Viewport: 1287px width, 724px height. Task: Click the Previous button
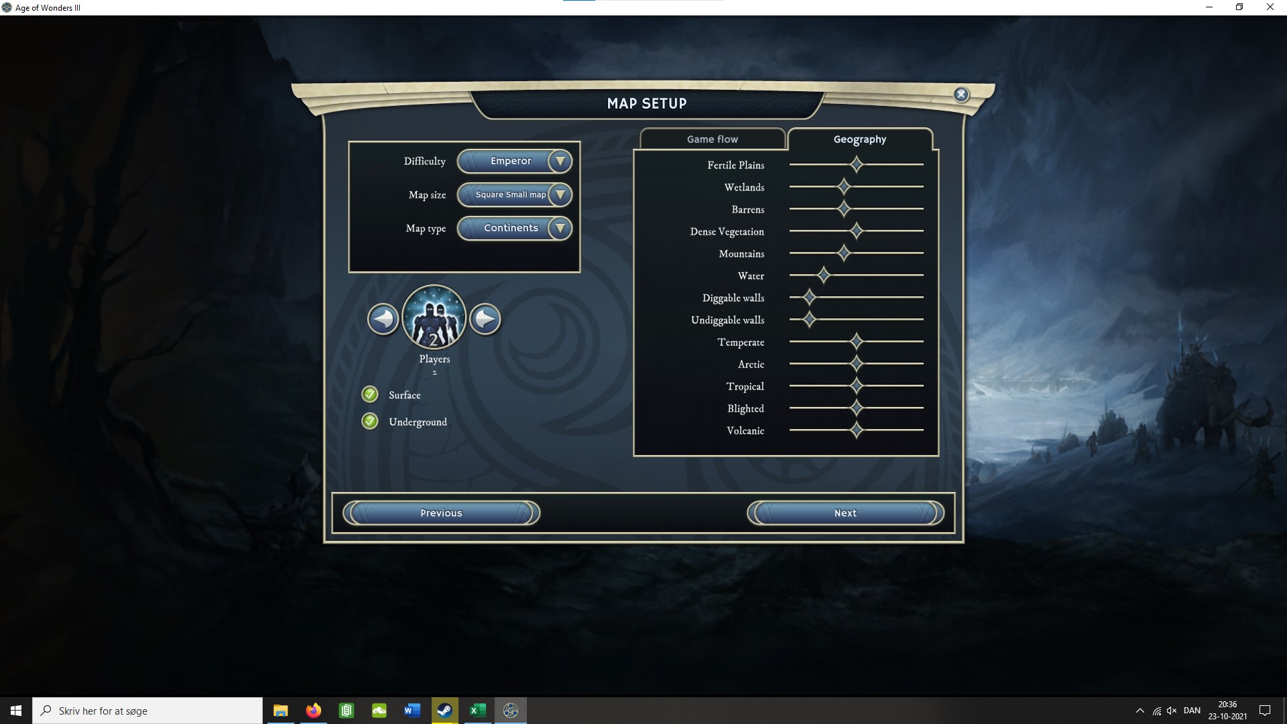[441, 513]
